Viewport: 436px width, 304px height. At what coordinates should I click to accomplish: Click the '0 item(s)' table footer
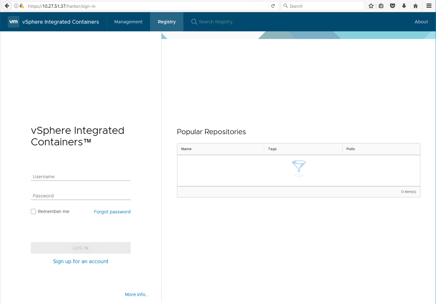[x=409, y=192]
